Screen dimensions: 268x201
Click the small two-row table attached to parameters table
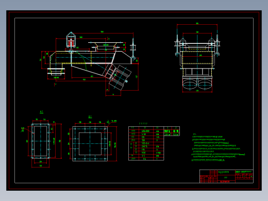[172, 131]
